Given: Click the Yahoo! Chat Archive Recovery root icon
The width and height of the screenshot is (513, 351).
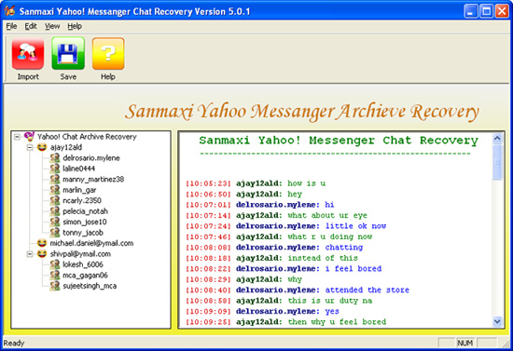Looking at the screenshot, I should (x=29, y=137).
